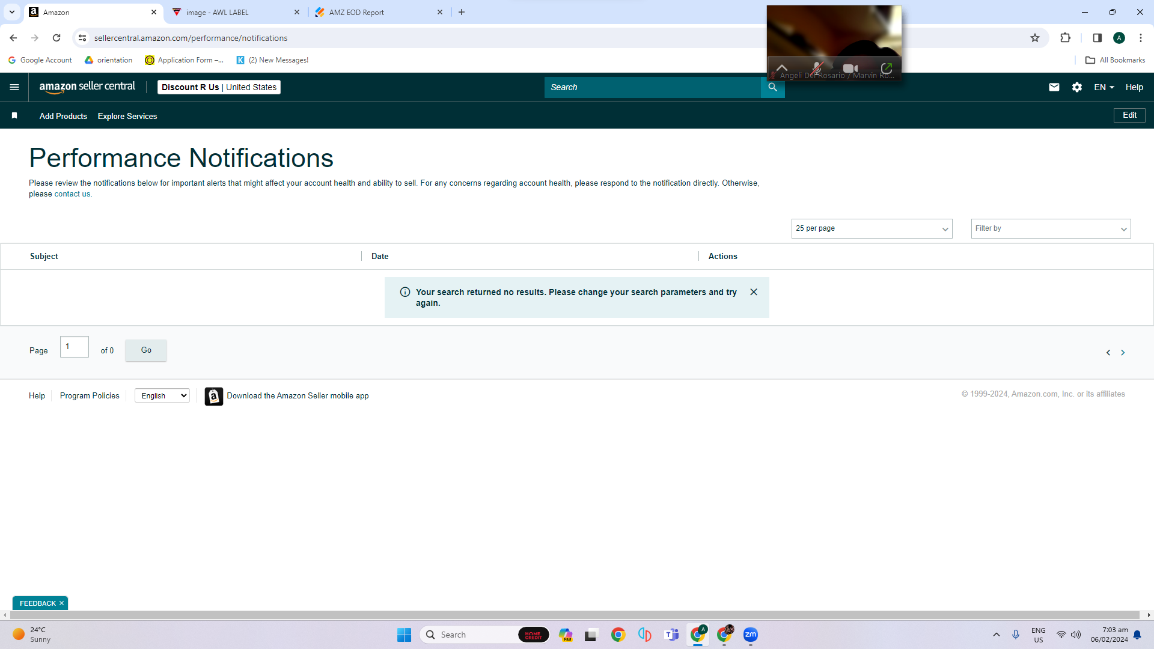The height and width of the screenshot is (649, 1154).
Task: View site information icon
Action: point(82,38)
